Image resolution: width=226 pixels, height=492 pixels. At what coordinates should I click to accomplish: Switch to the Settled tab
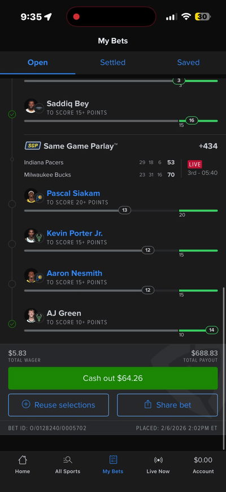point(112,62)
